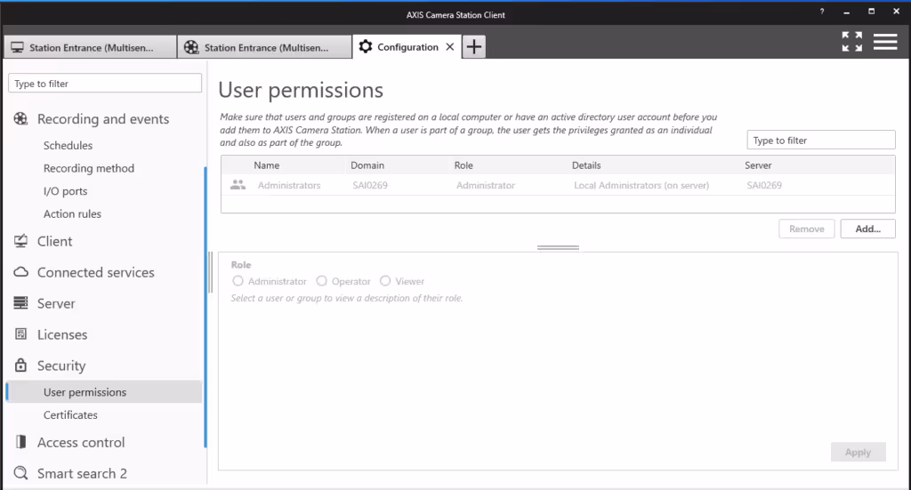The height and width of the screenshot is (490, 911).
Task: Sort the list by the Server column header
Action: [758, 165]
